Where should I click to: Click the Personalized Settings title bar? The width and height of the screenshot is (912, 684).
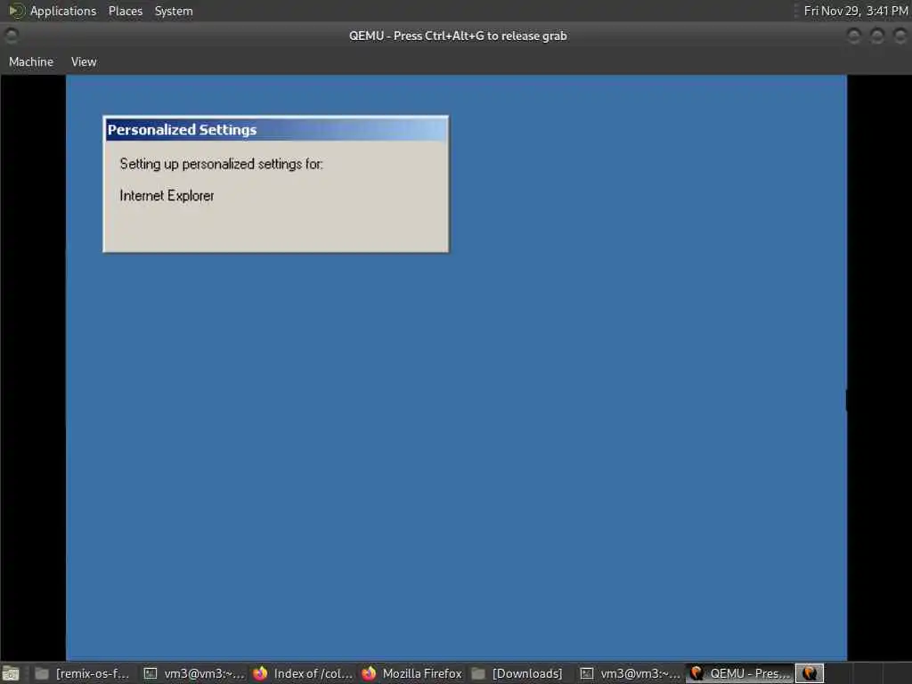[276, 130]
